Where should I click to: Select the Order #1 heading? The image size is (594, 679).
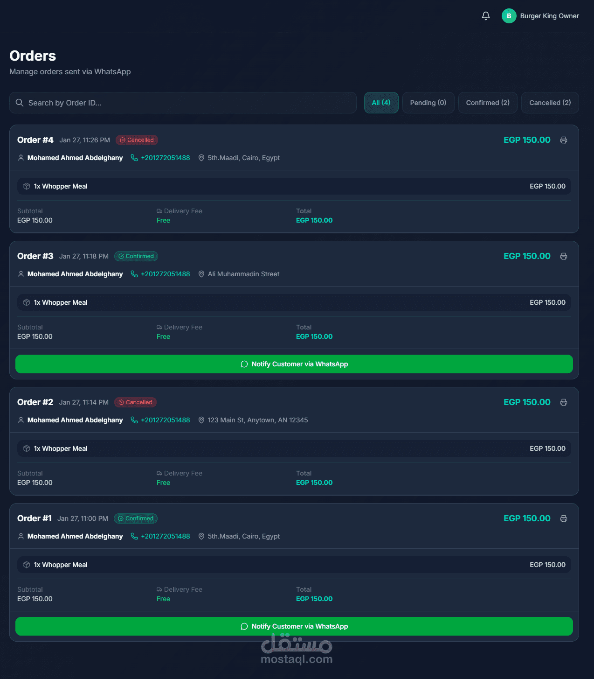pyautogui.click(x=35, y=518)
